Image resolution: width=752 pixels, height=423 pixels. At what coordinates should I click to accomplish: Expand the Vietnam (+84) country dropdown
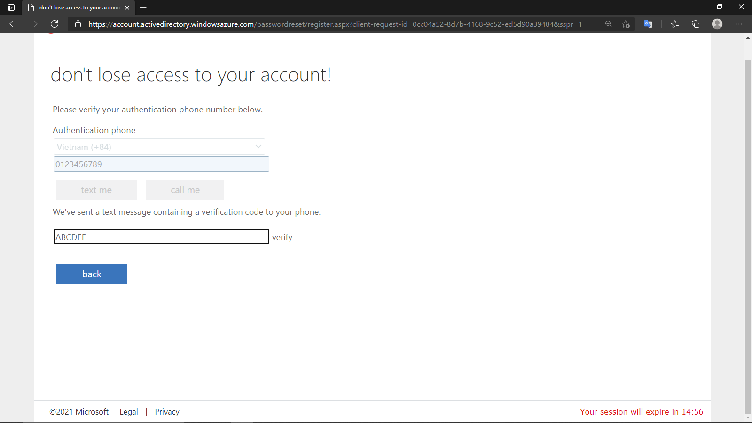point(159,147)
